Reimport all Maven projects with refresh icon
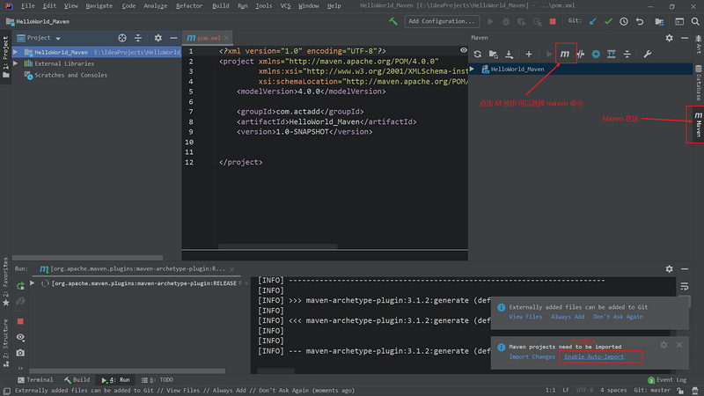Image resolution: width=704 pixels, height=396 pixels. pos(478,54)
